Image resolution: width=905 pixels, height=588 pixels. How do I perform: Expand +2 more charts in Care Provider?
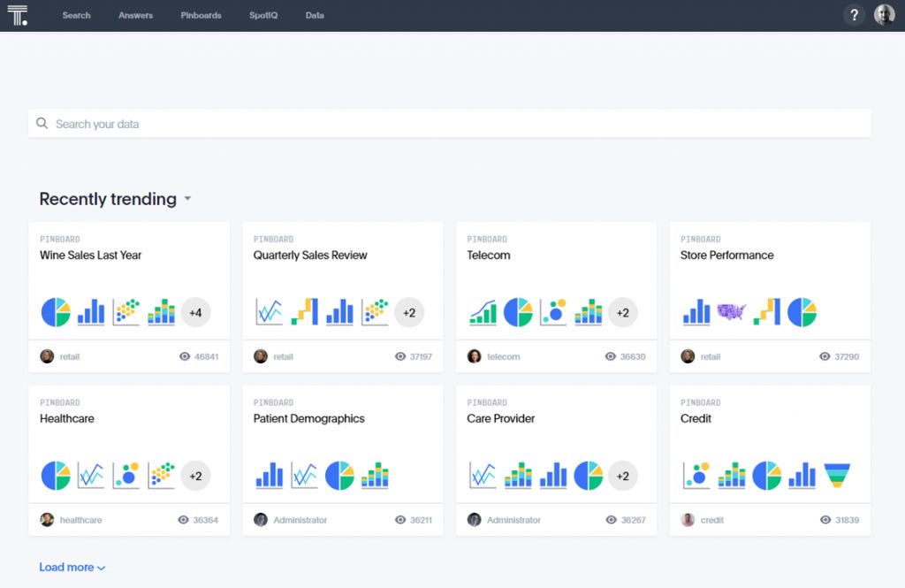click(x=622, y=476)
